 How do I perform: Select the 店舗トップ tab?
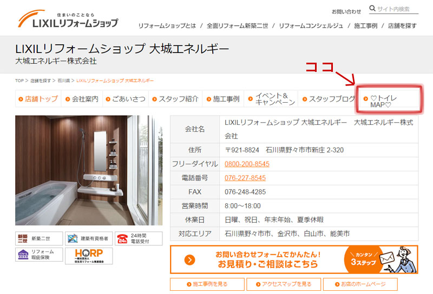pyautogui.click(x=38, y=99)
